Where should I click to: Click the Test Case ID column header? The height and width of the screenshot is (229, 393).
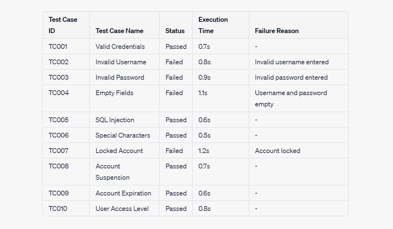[63, 25]
